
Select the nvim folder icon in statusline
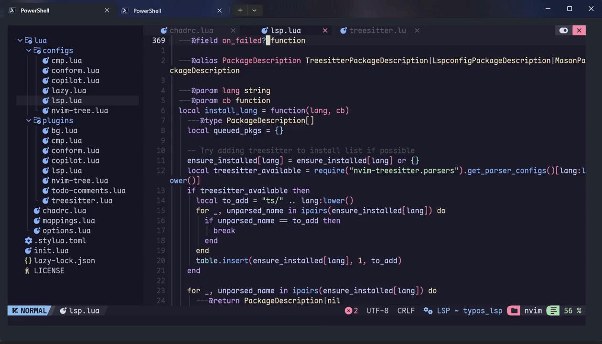click(x=514, y=311)
